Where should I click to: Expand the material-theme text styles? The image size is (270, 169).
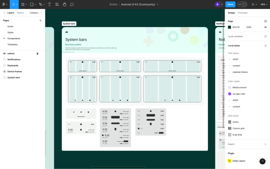(x=230, y=72)
